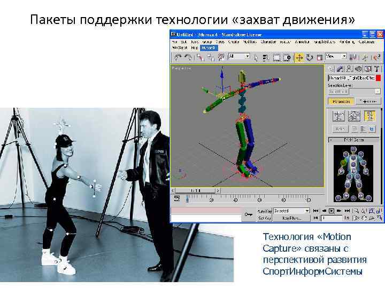385x288 pixels.
Task: Open the Graph Editors menu
Action: click(324, 42)
